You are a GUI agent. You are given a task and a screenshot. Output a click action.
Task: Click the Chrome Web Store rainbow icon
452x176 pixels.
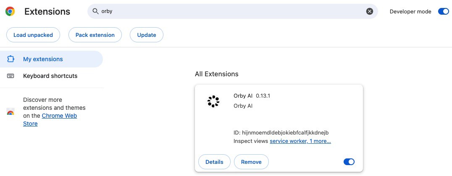click(x=11, y=113)
